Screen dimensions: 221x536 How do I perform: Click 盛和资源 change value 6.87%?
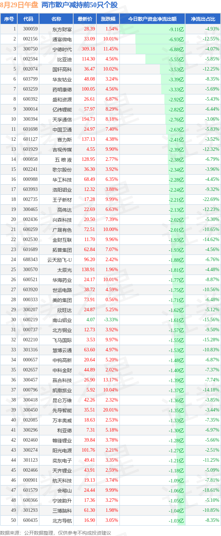tap(111, 99)
